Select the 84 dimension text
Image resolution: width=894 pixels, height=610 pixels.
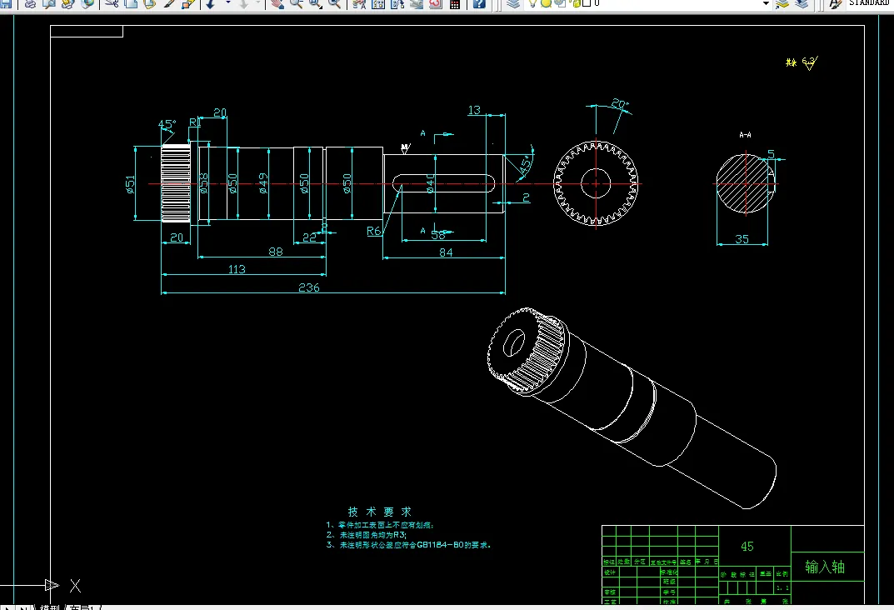[446, 252]
